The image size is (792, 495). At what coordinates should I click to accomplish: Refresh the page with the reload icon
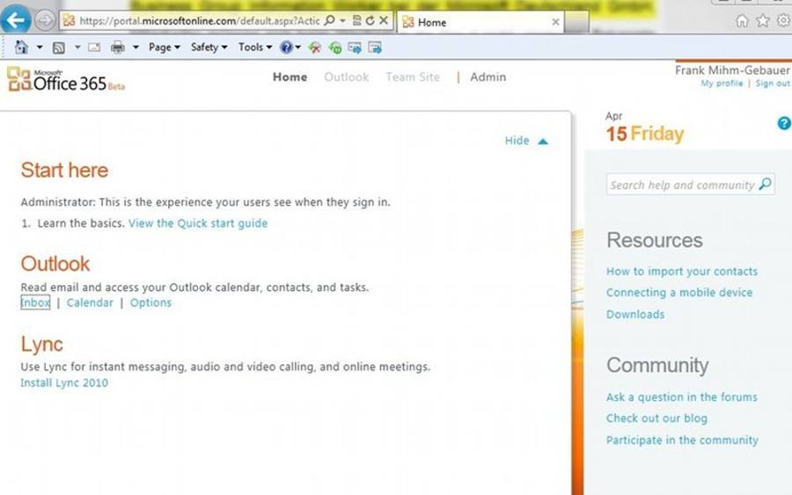370,21
